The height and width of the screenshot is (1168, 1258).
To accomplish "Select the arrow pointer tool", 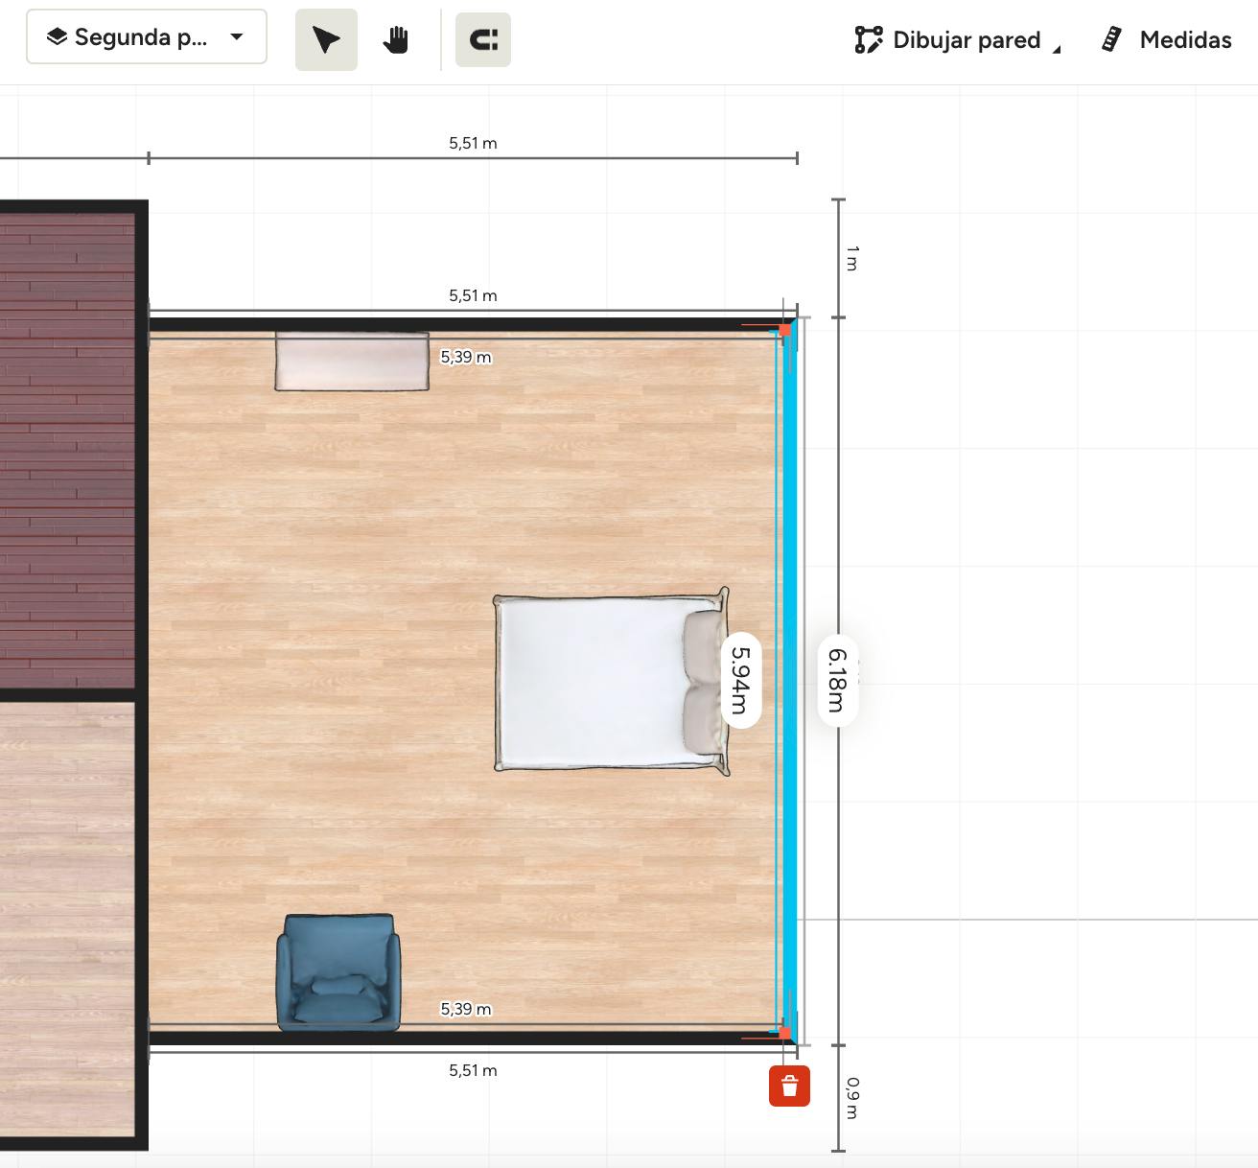I will coord(326,40).
